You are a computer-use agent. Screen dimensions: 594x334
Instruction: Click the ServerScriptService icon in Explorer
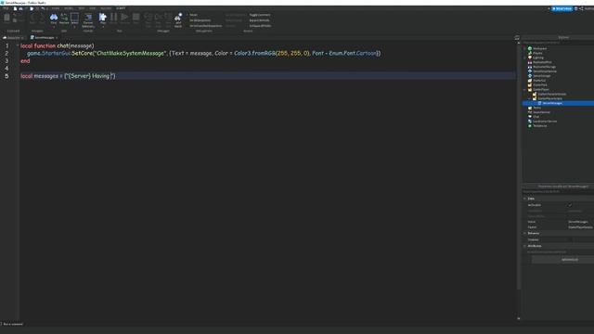coord(530,71)
